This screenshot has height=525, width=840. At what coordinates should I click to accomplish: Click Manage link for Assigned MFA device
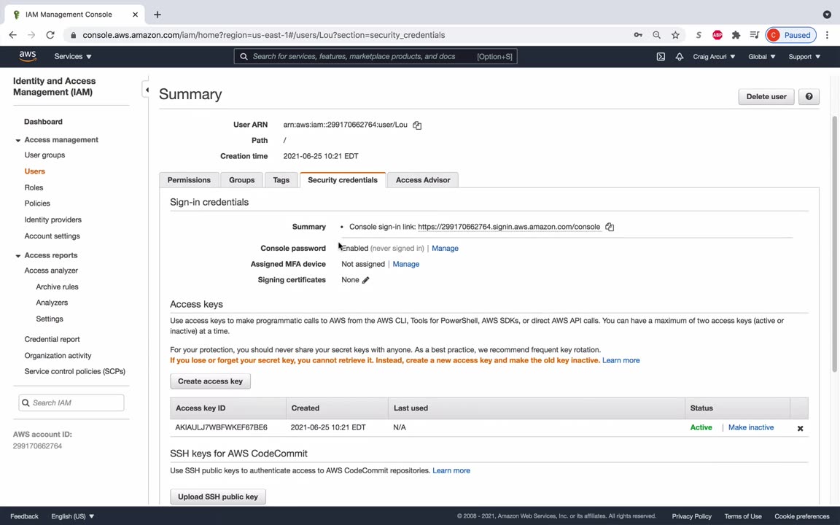point(406,264)
